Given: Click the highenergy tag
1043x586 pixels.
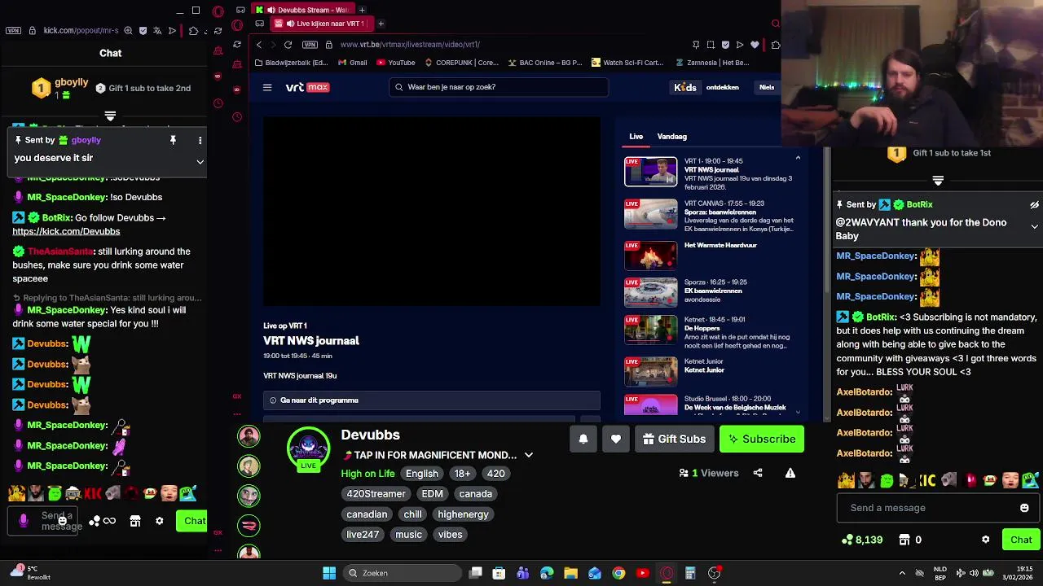Looking at the screenshot, I should 463,514.
